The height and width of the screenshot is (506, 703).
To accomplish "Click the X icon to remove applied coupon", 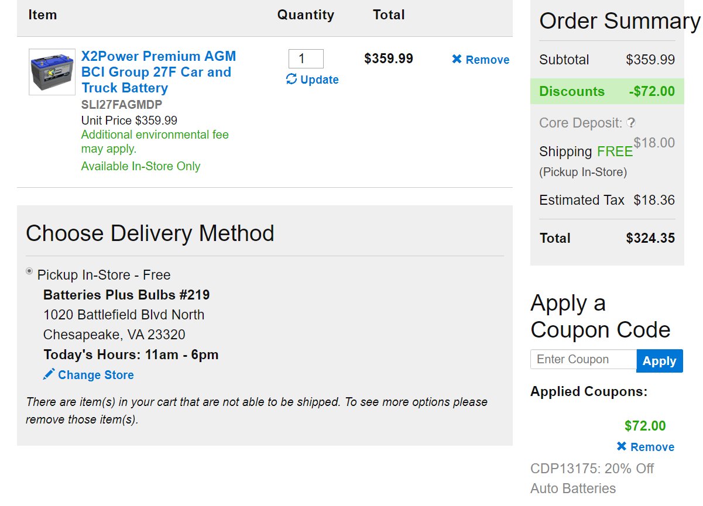I will tap(622, 447).
